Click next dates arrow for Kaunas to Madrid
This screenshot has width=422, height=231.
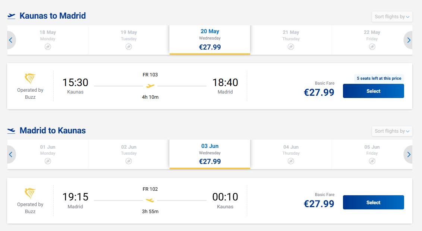pyautogui.click(x=409, y=40)
